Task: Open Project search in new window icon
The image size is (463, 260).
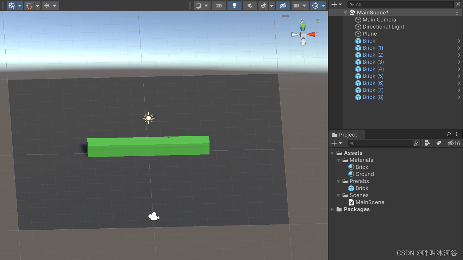Action: (417, 143)
